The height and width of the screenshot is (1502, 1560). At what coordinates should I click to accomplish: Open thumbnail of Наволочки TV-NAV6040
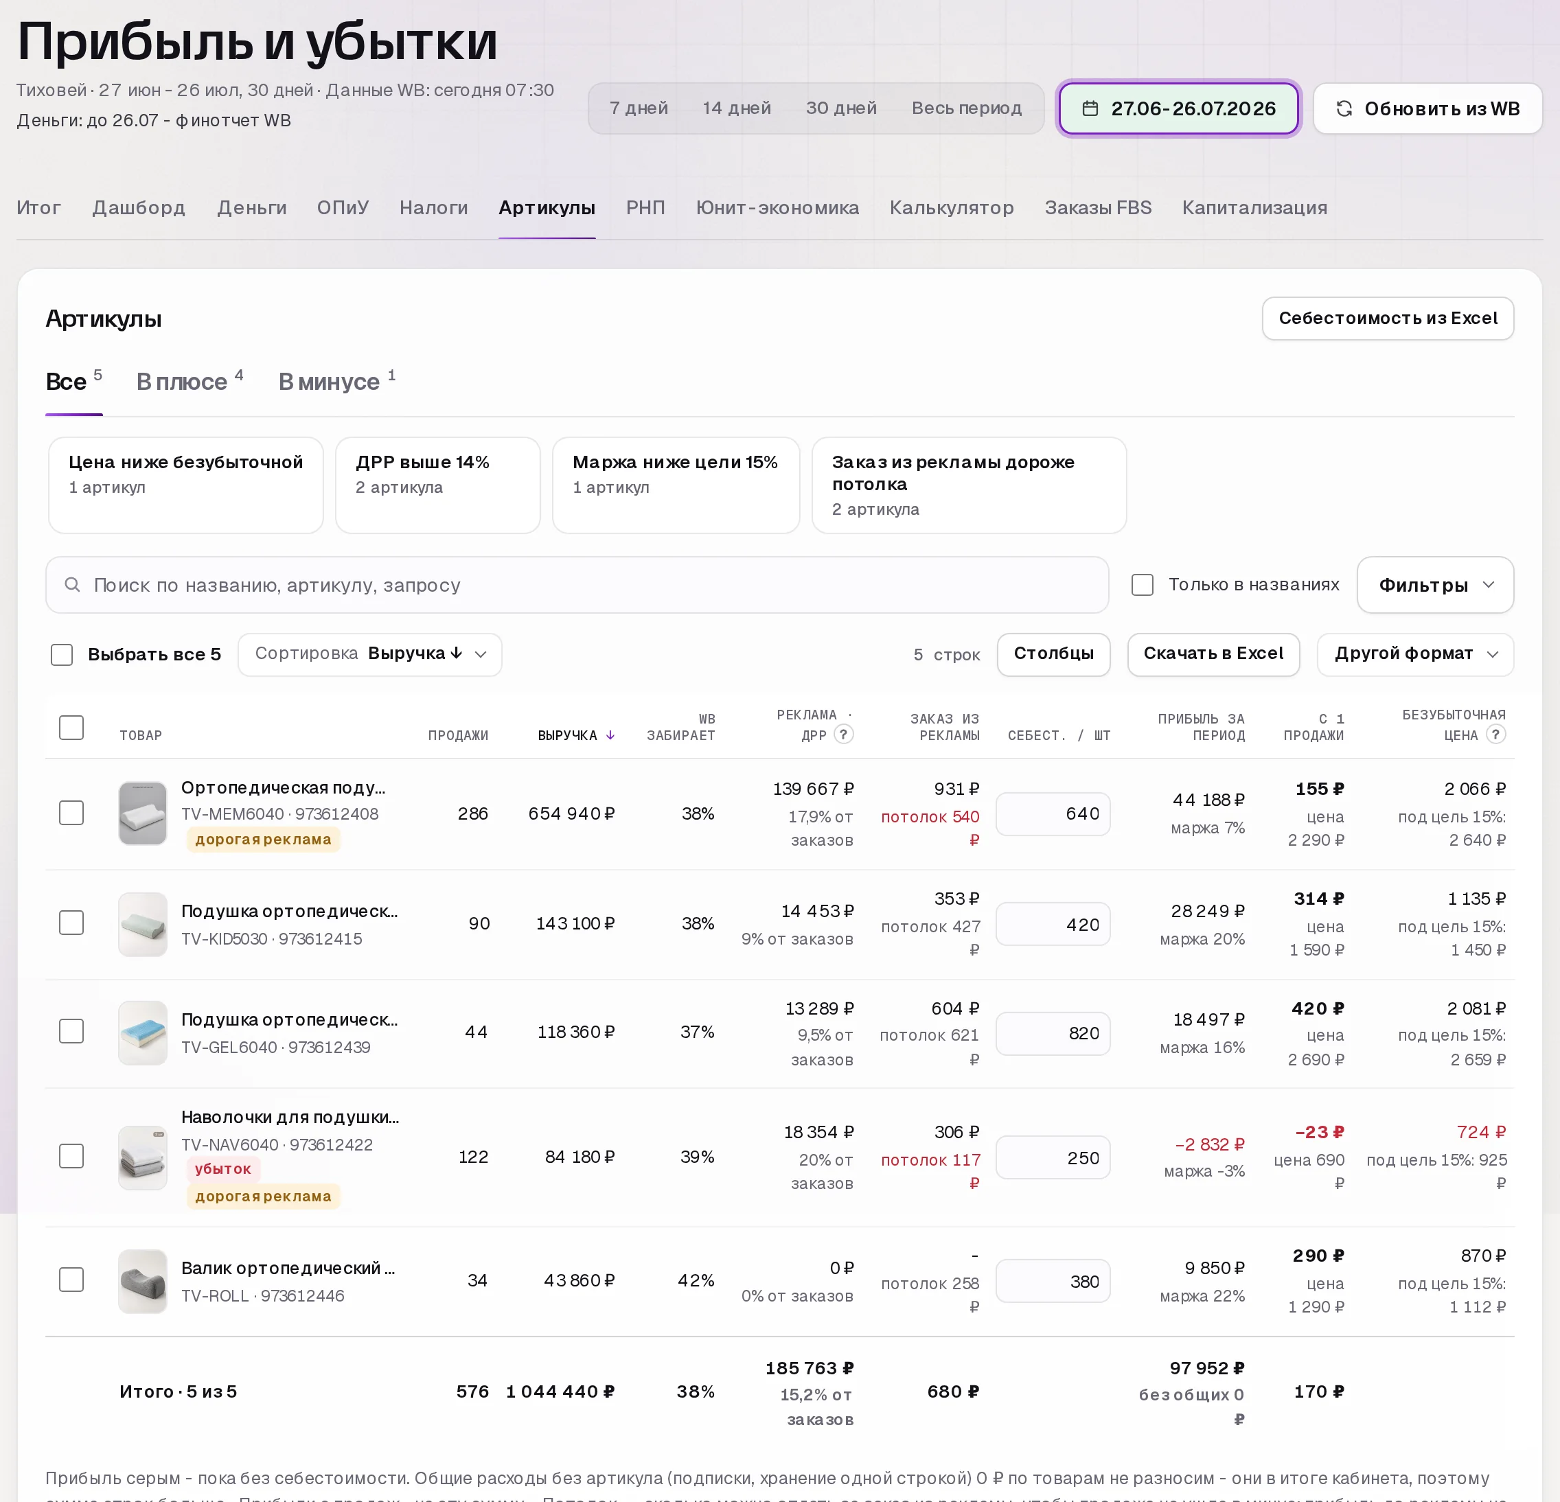pyautogui.click(x=142, y=1157)
